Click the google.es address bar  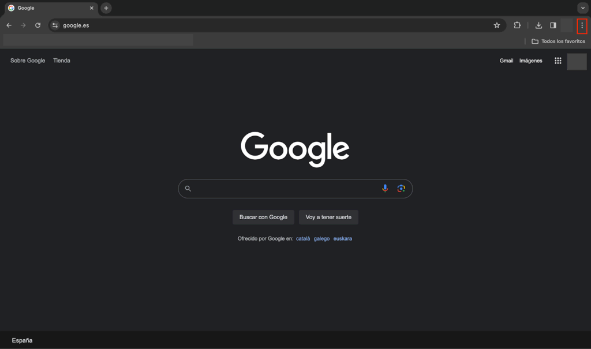(277, 25)
